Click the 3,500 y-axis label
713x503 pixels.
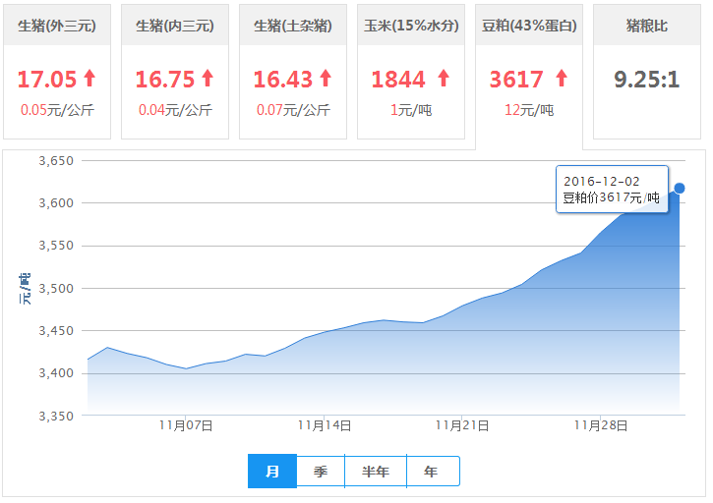tap(56, 289)
